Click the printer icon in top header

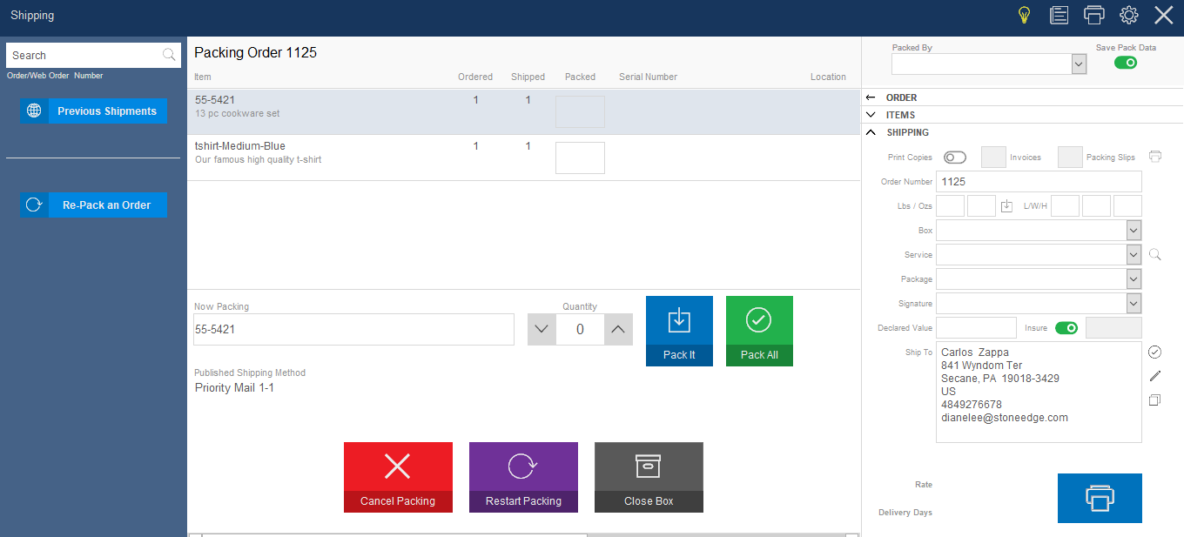(1094, 15)
